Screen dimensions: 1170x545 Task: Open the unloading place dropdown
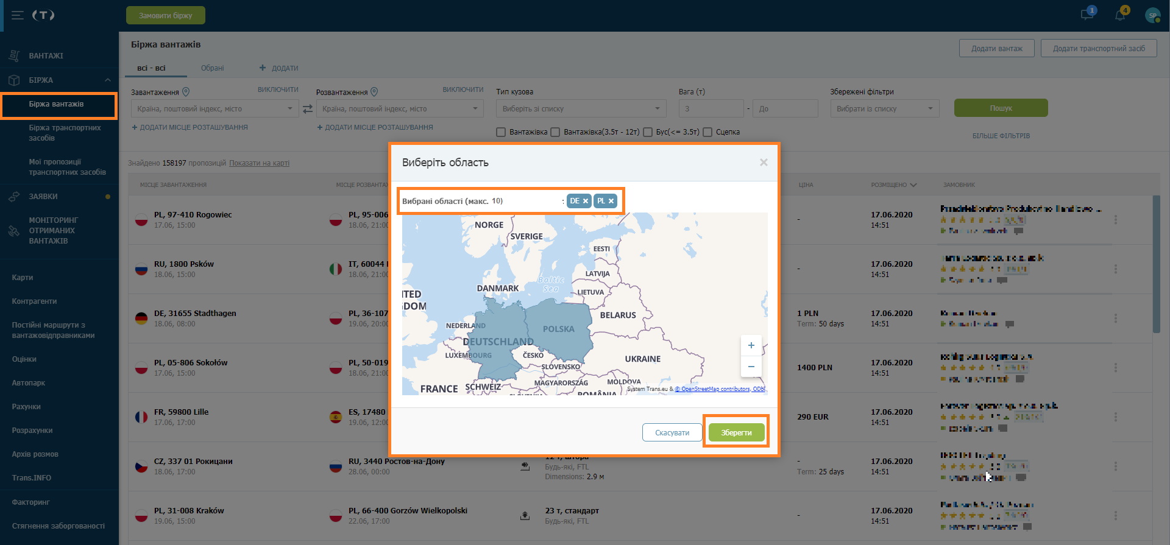tap(400, 108)
